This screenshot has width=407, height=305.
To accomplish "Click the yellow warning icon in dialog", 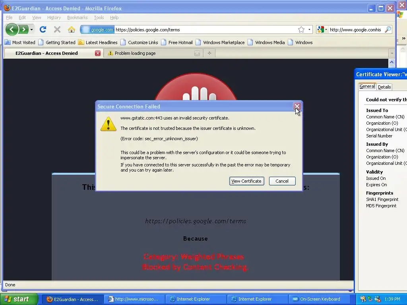I will tap(108, 124).
